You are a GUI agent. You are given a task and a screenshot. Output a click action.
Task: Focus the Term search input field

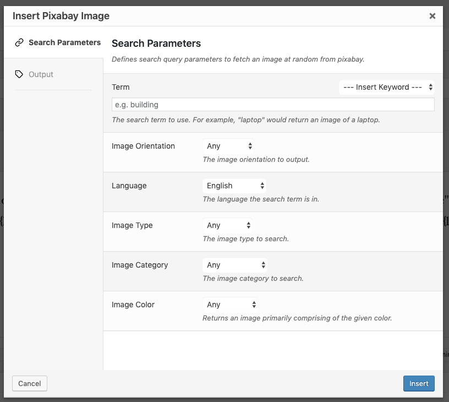point(273,105)
